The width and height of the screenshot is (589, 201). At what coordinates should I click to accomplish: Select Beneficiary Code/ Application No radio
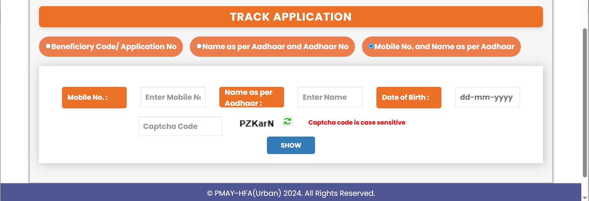click(48, 46)
